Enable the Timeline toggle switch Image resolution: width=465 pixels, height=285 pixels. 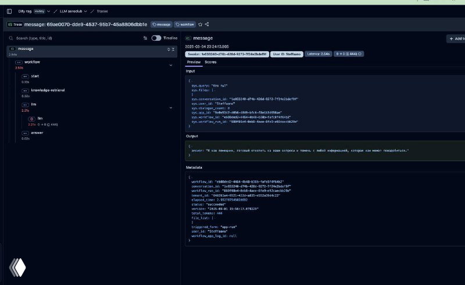pos(156,38)
